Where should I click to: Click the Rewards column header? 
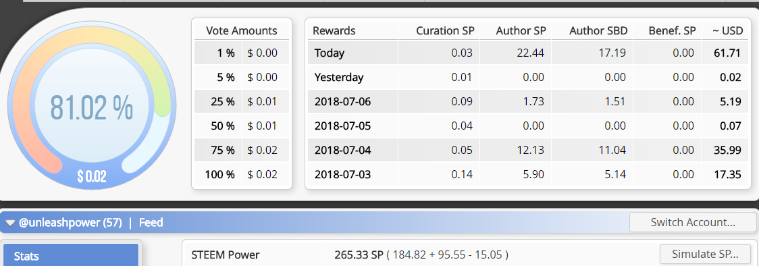334,31
